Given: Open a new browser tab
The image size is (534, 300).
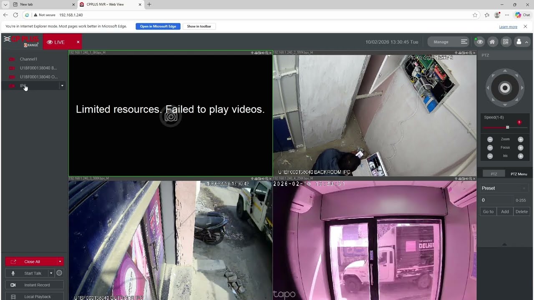Looking at the screenshot, I should pyautogui.click(x=149, y=5).
